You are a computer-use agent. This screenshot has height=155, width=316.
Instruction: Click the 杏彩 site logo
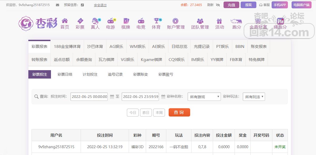click(38, 24)
